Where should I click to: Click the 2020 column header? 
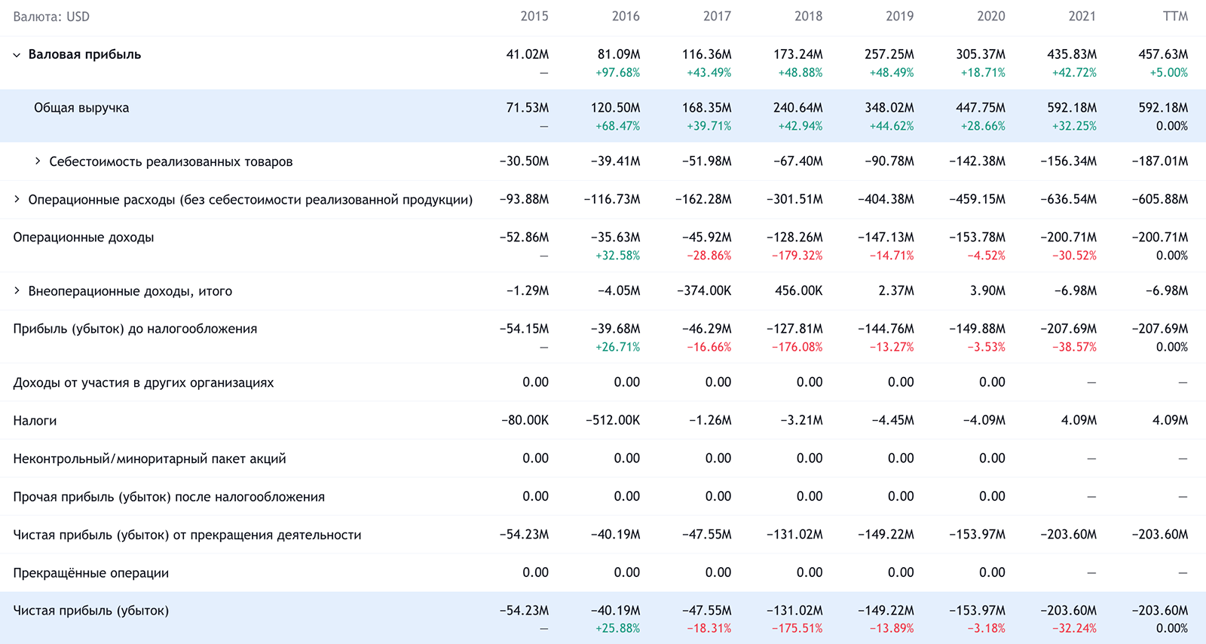pyautogui.click(x=990, y=17)
